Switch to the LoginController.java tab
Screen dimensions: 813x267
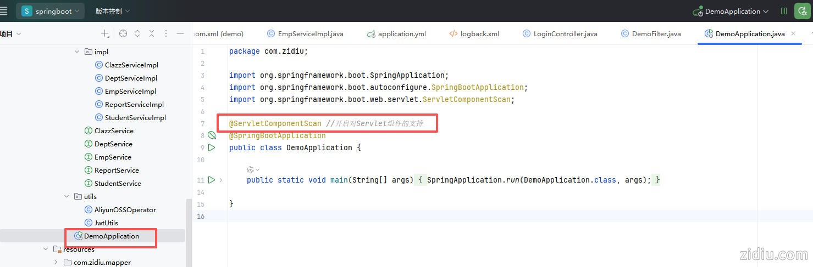click(565, 33)
